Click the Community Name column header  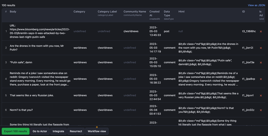(135, 12)
